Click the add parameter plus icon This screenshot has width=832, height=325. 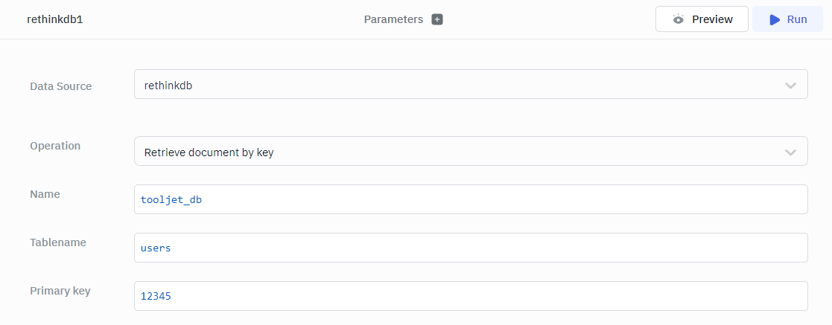pyautogui.click(x=437, y=19)
